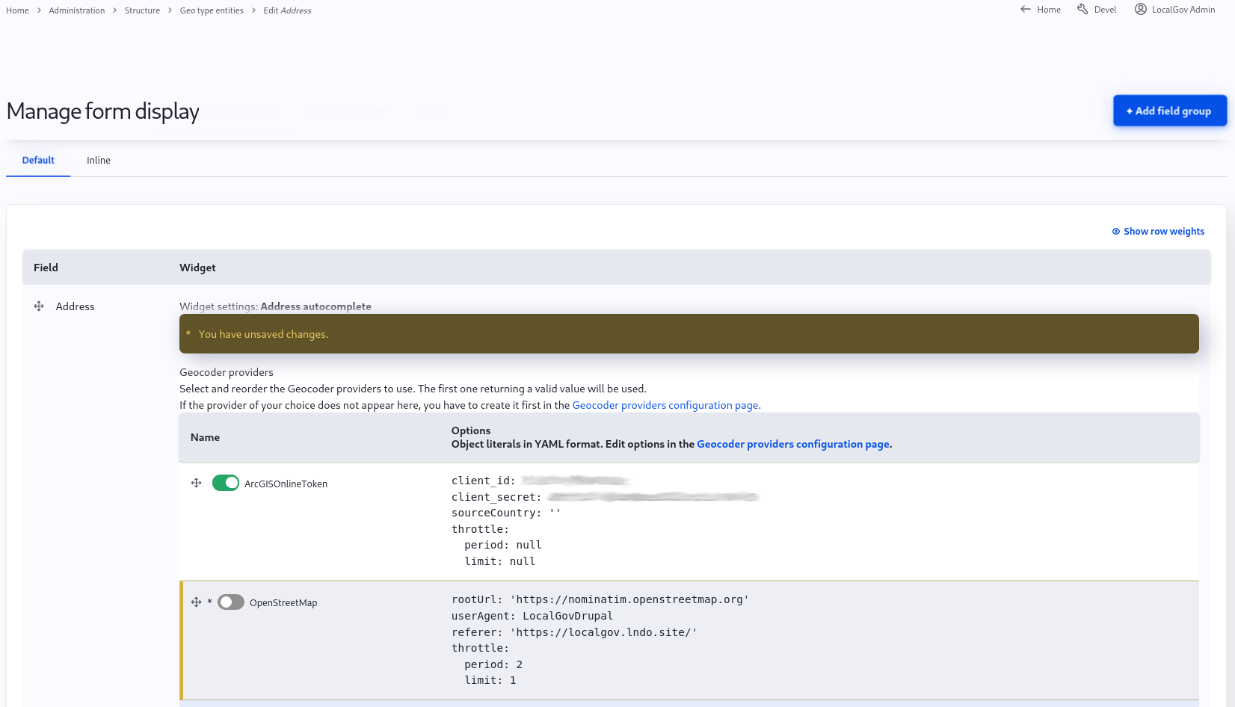Click the Add field group button
This screenshot has width=1235, height=707.
1170,111
